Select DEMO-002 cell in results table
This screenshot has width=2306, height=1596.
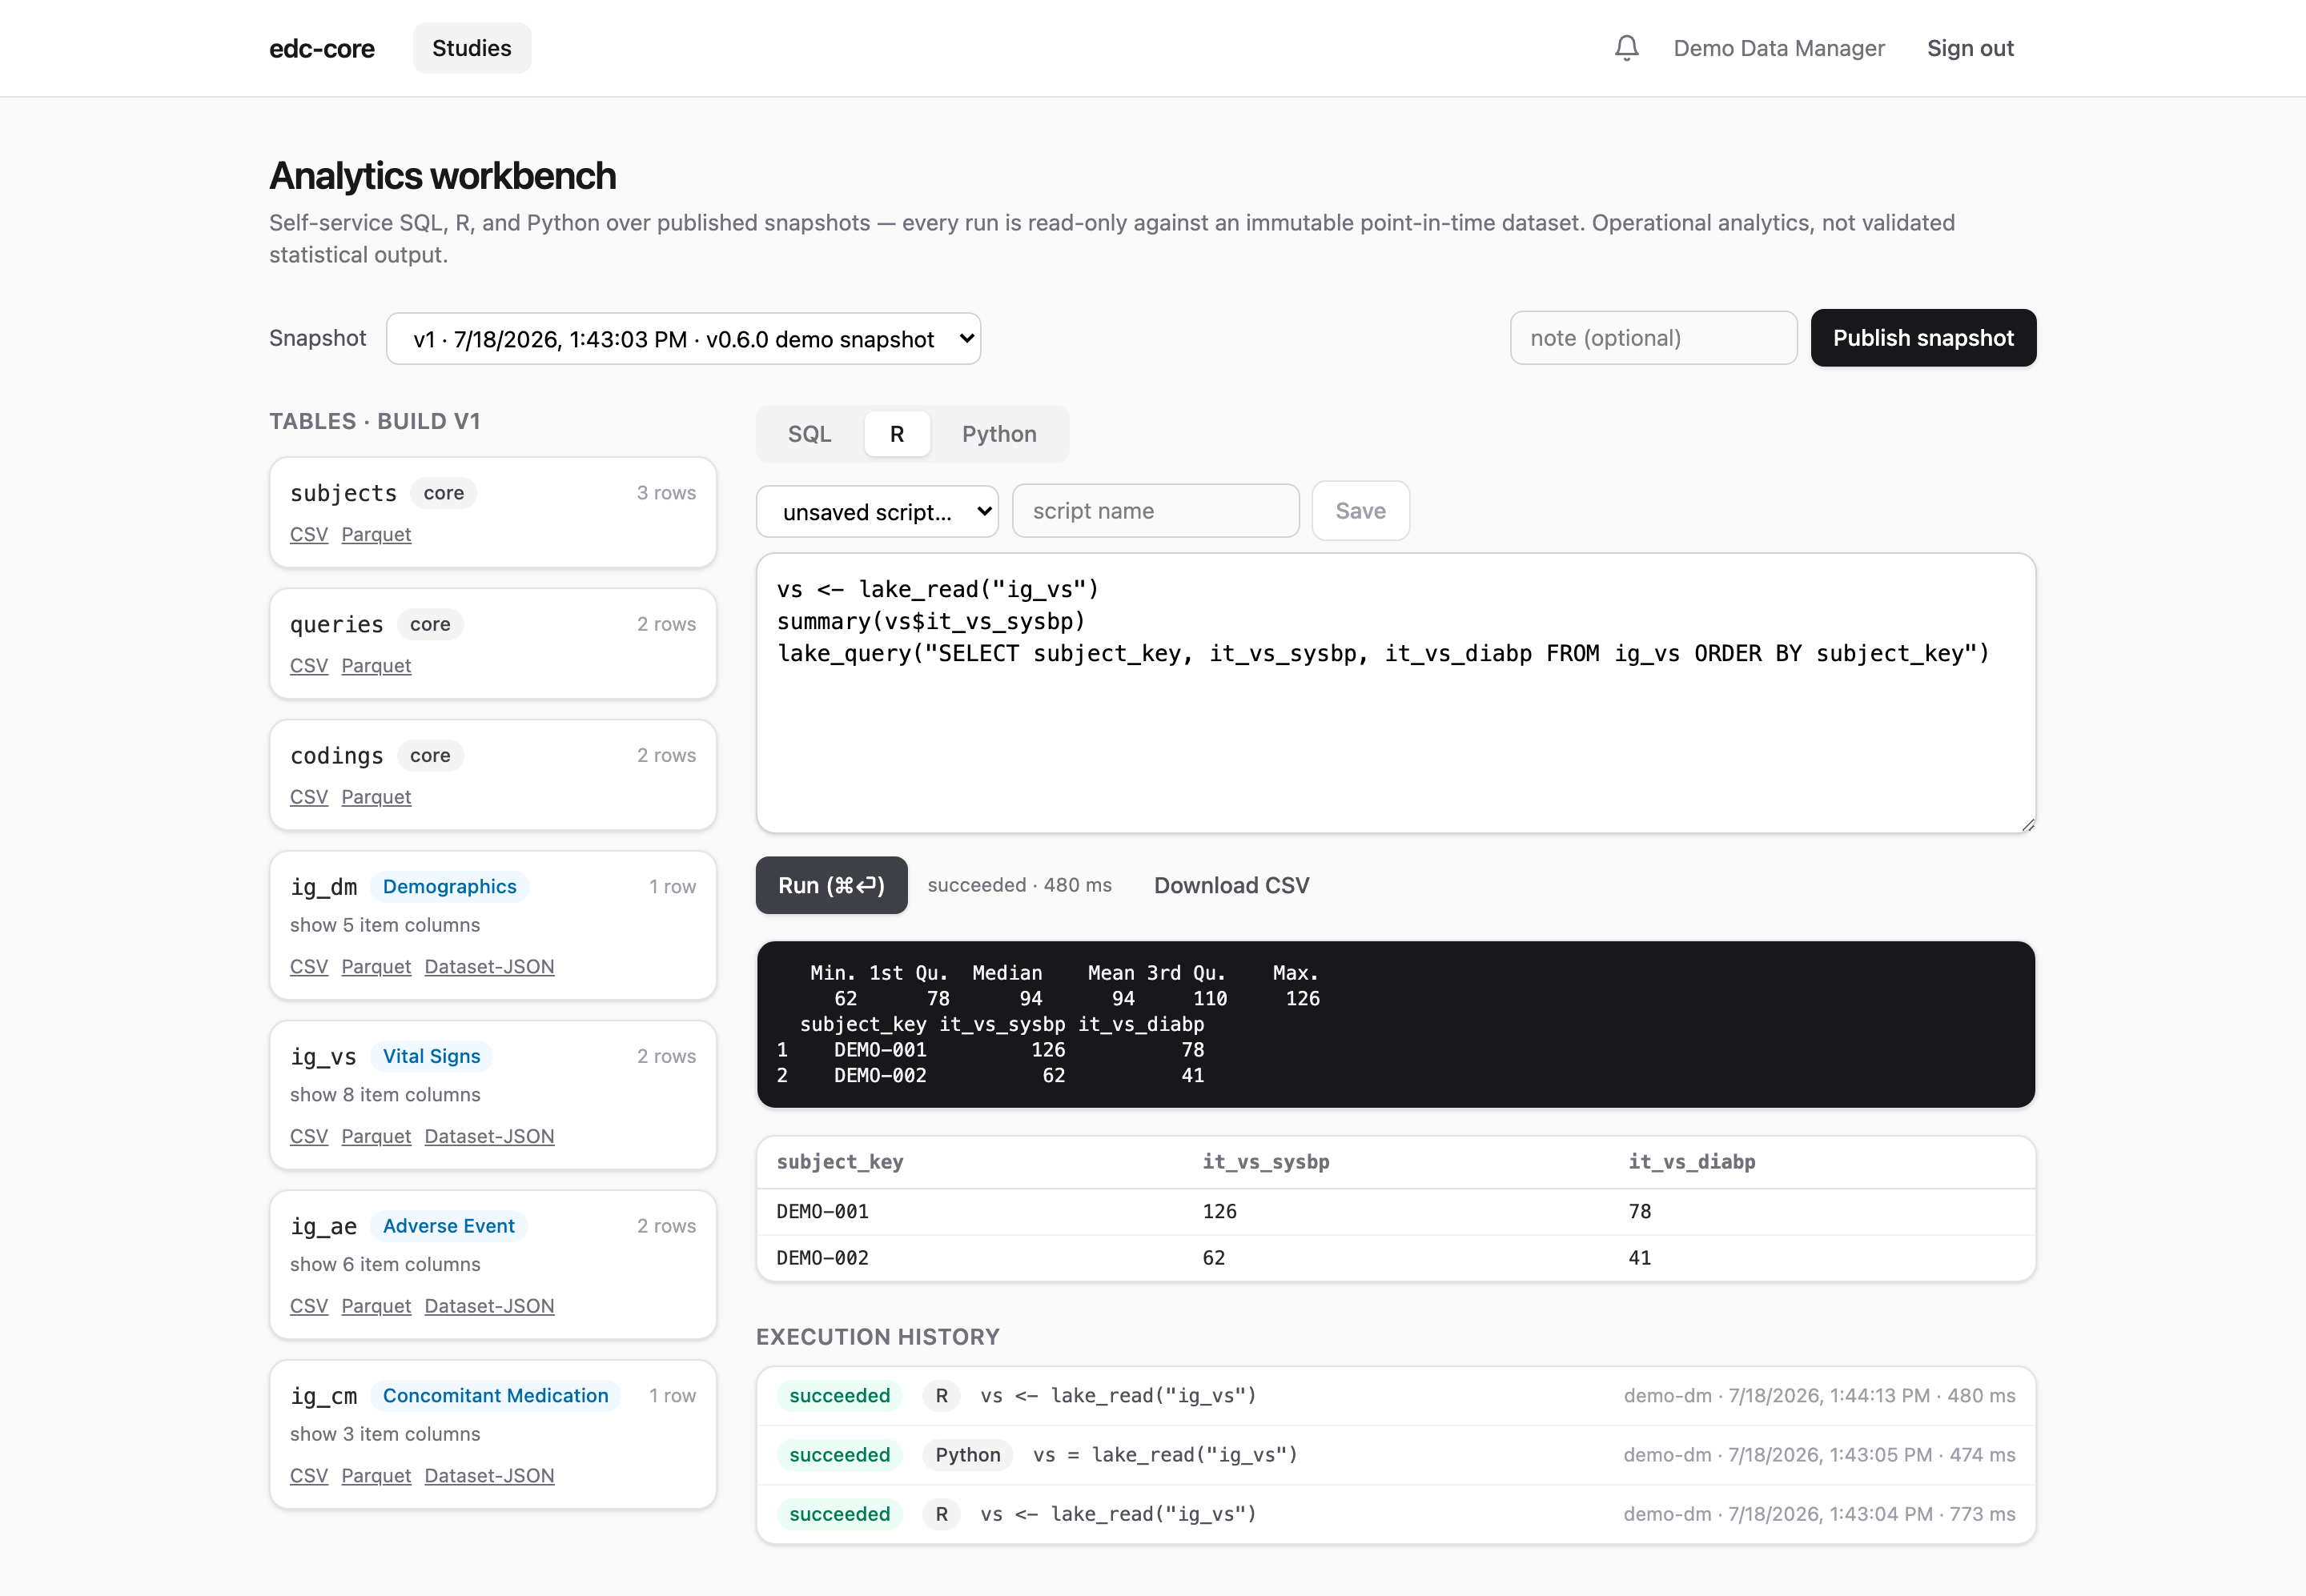822,1258
